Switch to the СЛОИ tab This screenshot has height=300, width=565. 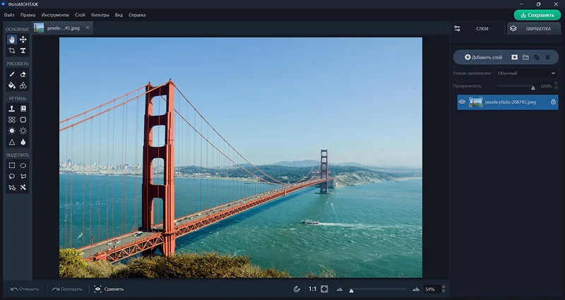478,28
